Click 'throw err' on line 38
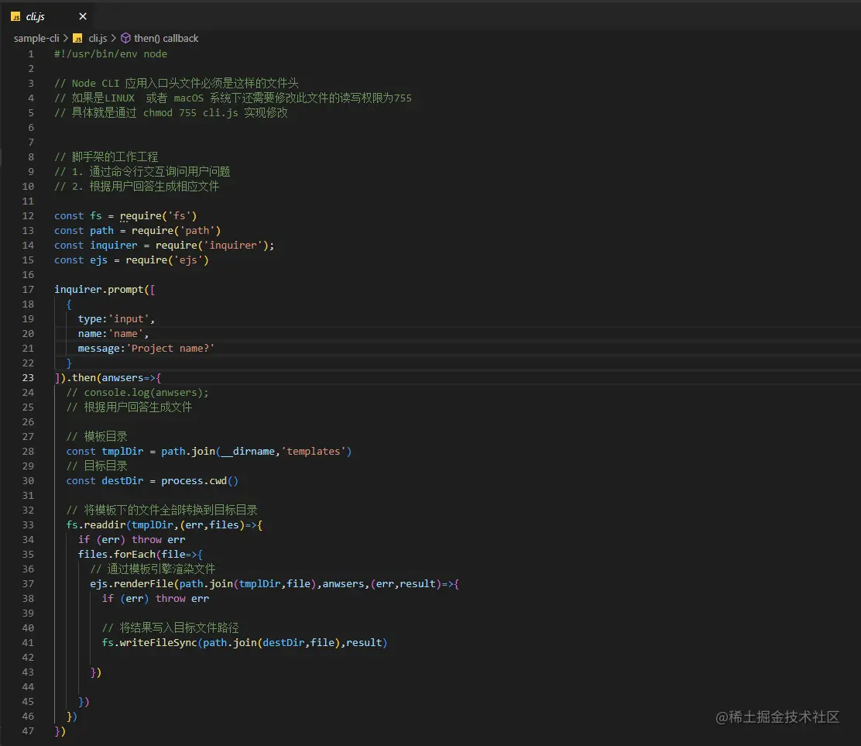This screenshot has height=746, width=861. point(182,599)
